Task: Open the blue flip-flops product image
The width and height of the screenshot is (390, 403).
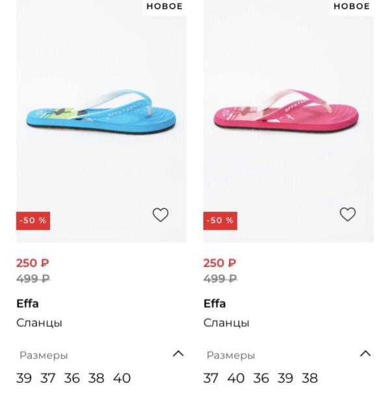Action: (x=101, y=117)
